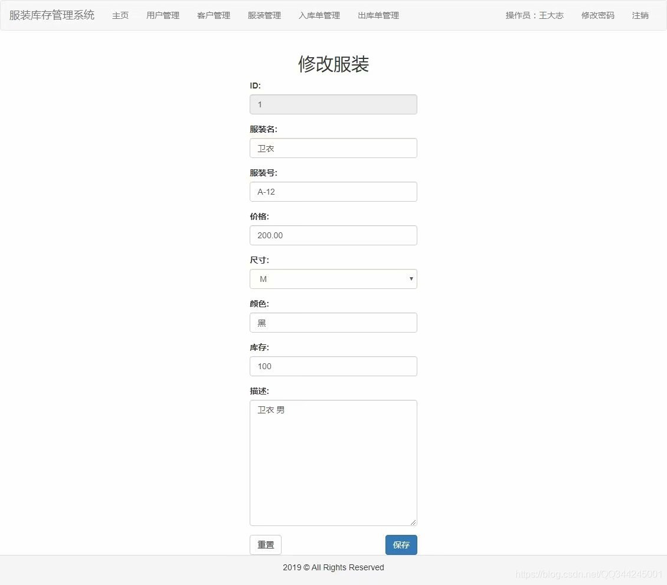Open the 尺寸 size dropdown

[x=333, y=279]
